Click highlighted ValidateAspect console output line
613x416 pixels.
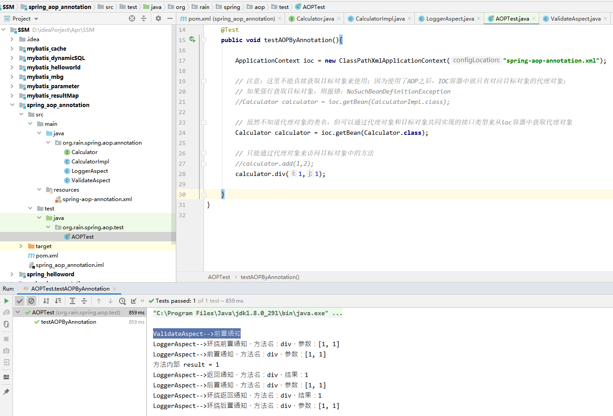coord(197,334)
